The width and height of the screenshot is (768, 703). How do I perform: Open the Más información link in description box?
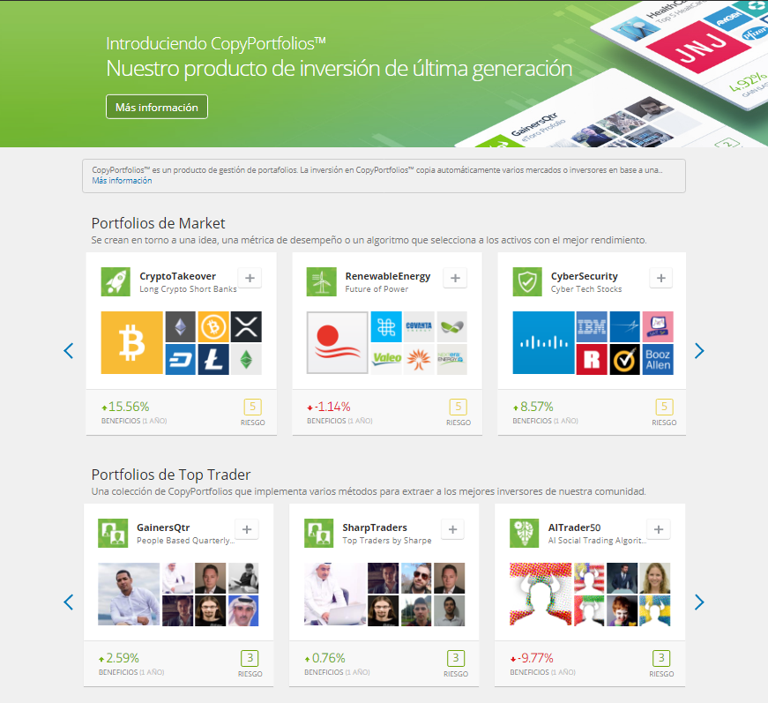pos(122,181)
